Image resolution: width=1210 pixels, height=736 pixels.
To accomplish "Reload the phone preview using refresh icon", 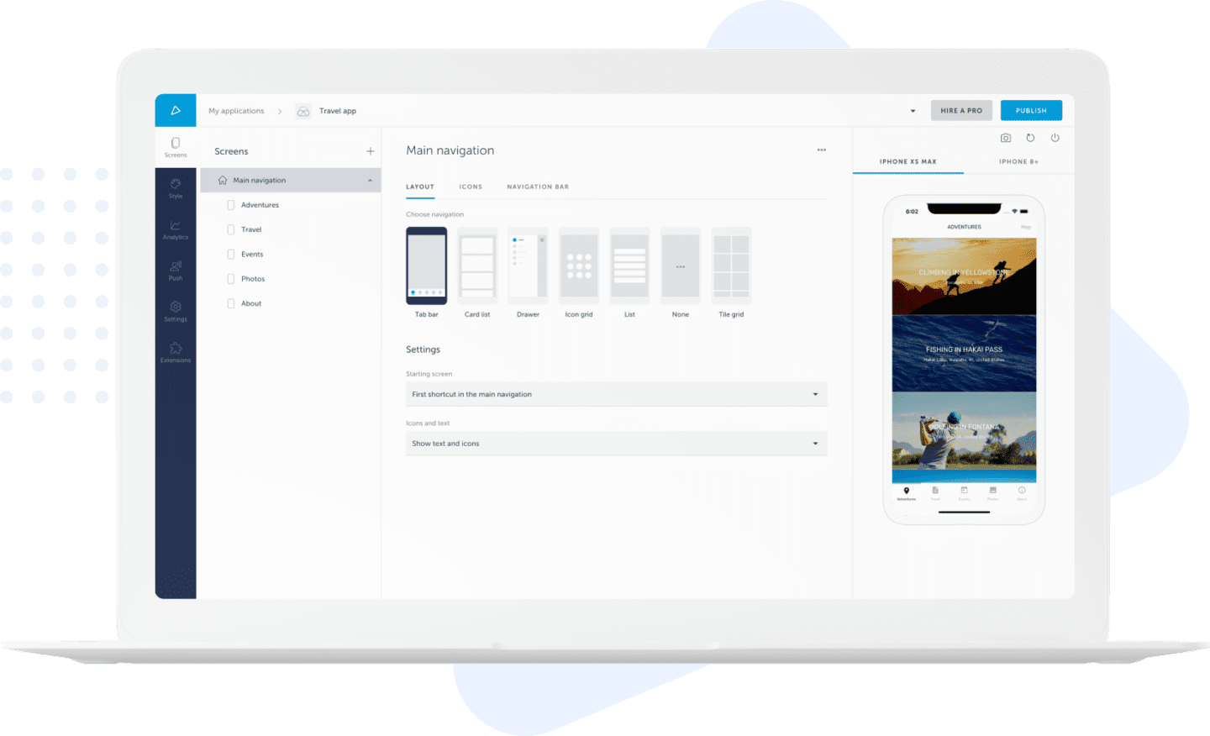I will coord(1030,138).
